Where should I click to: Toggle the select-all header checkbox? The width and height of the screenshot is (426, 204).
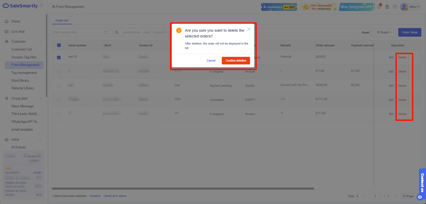[x=59, y=45]
